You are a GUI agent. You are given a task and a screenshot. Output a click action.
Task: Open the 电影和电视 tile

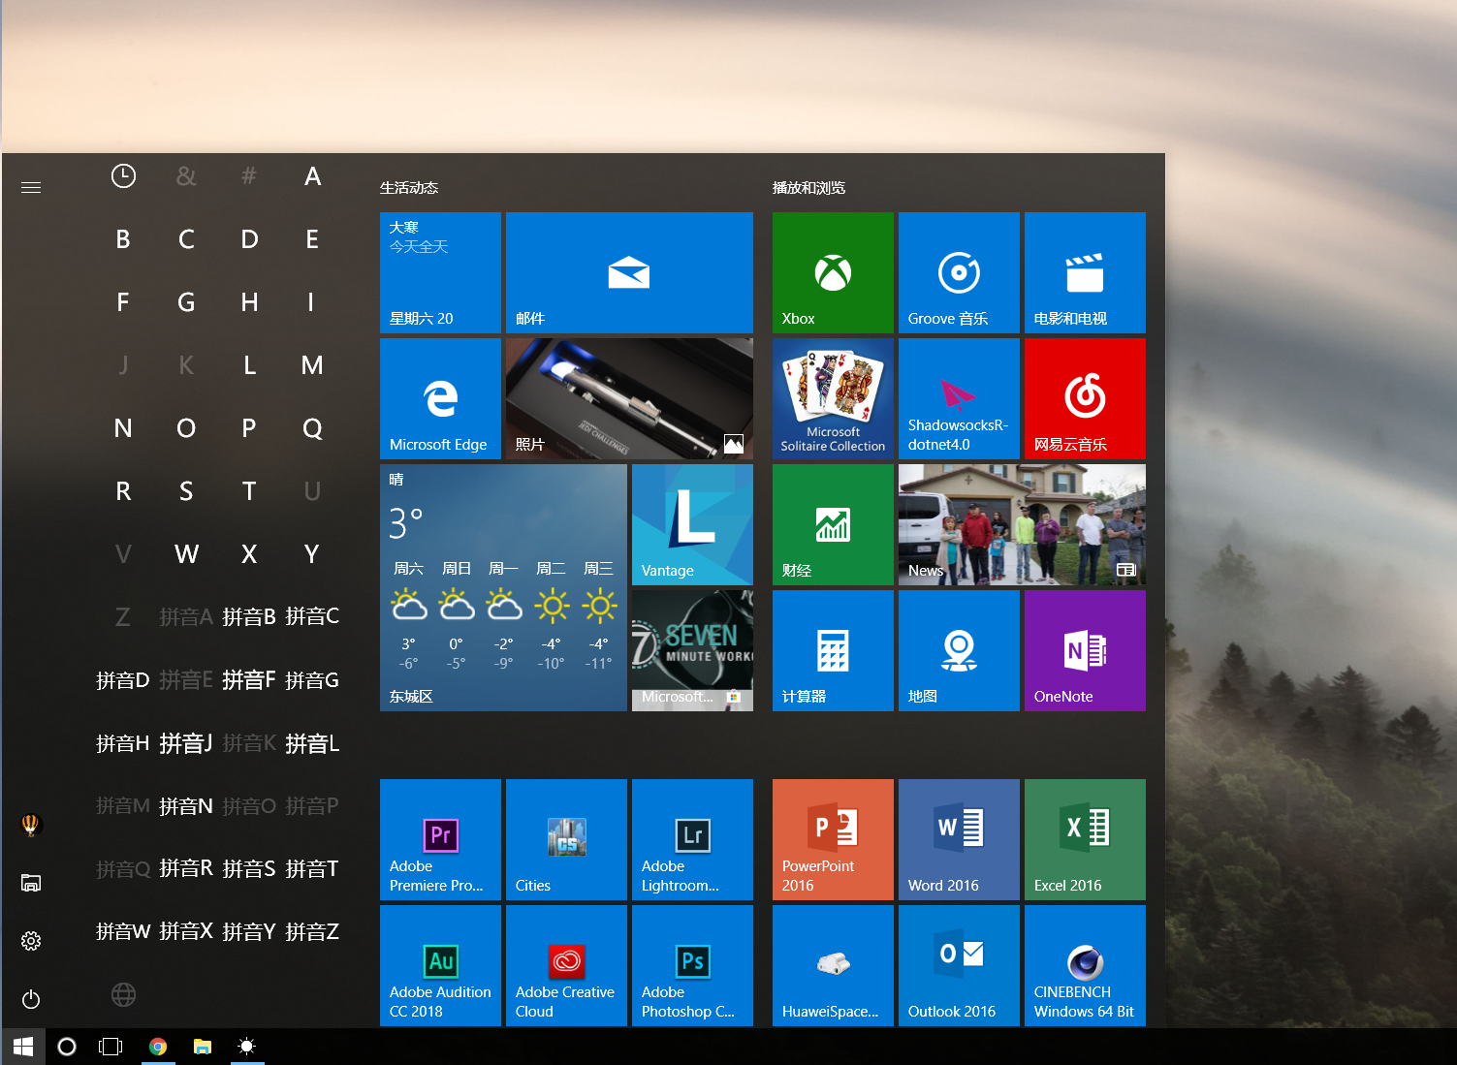coord(1085,272)
